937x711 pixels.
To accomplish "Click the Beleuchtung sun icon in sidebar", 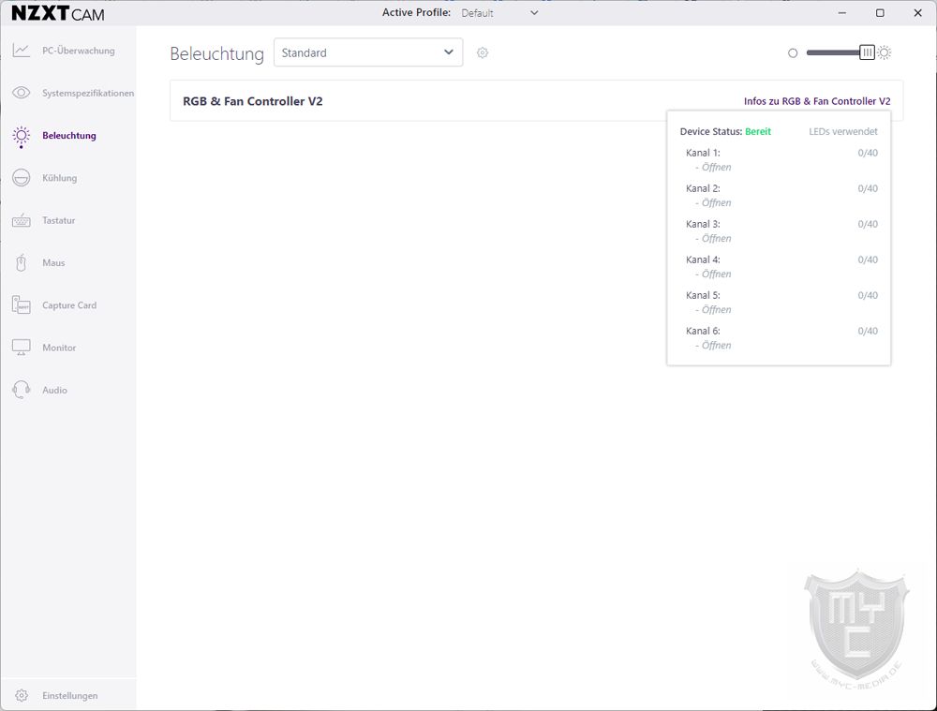I will click(x=21, y=136).
